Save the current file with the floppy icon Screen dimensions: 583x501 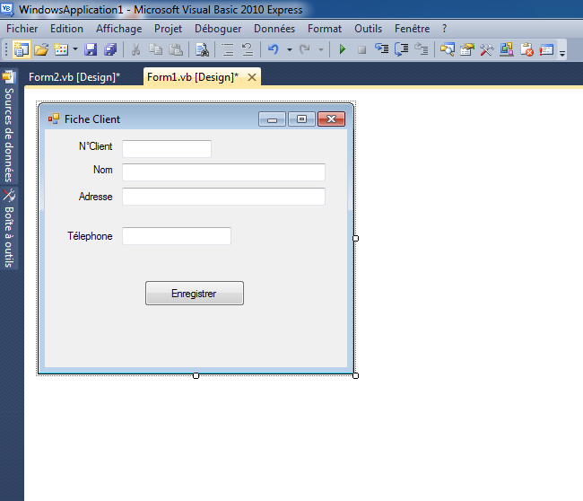91,49
